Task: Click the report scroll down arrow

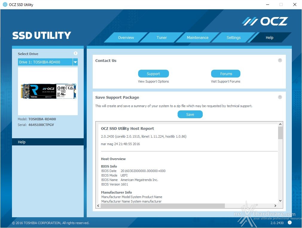Action: (280, 201)
